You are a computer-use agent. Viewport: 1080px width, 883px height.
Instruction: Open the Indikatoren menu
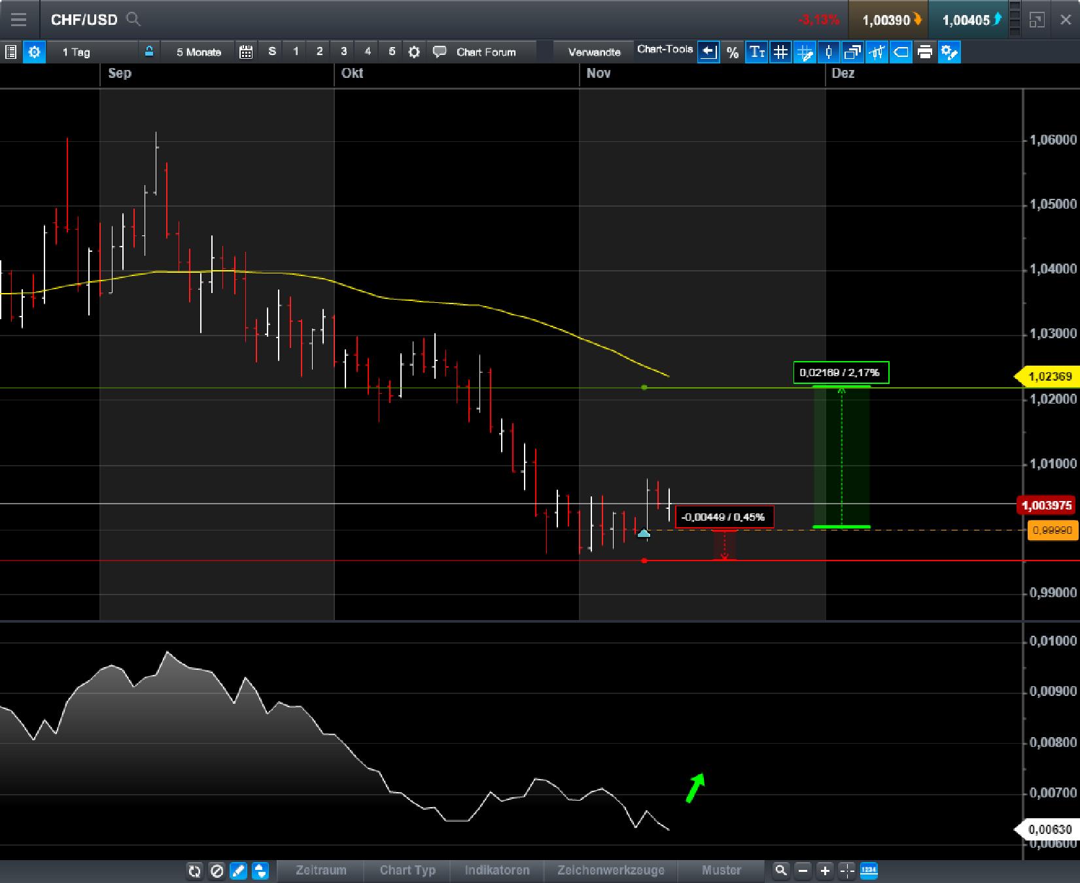(497, 871)
